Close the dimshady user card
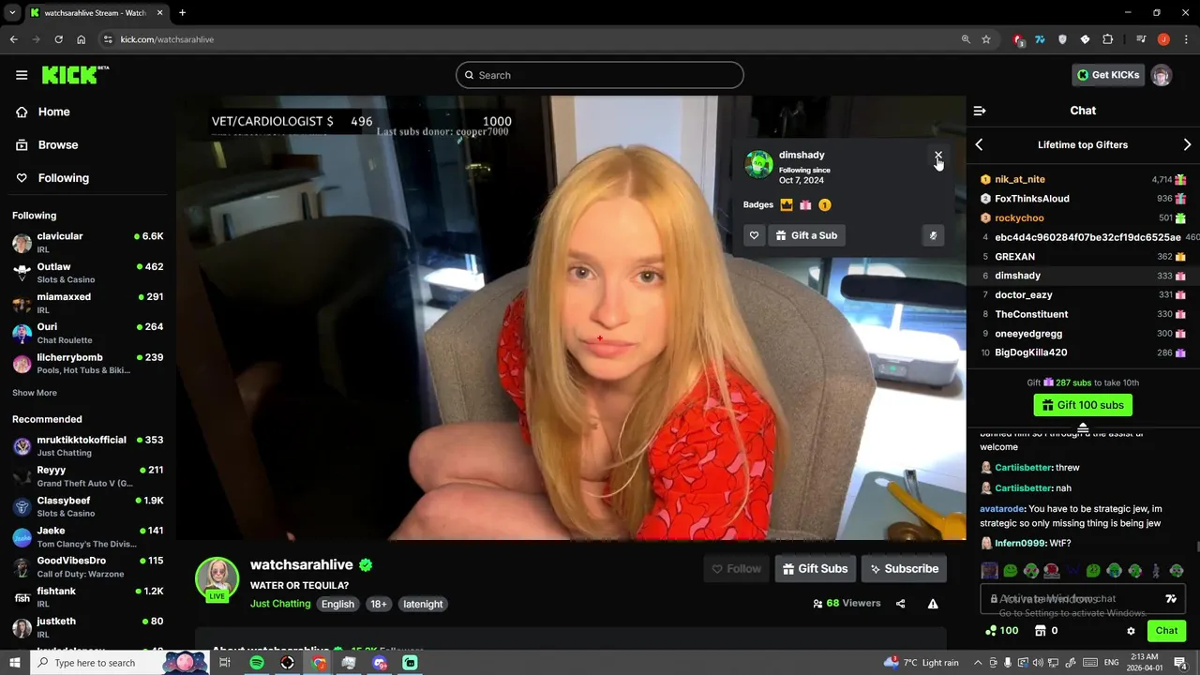 [937, 156]
